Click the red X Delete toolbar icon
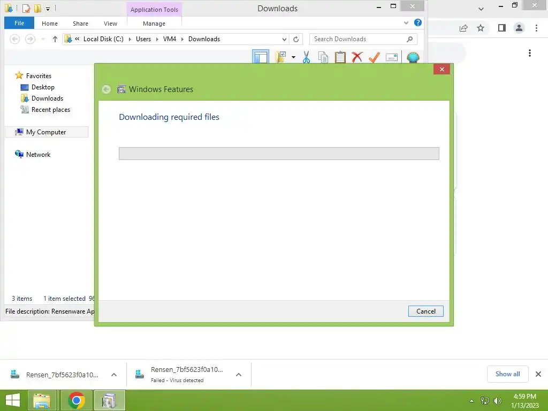548x411 pixels. (x=357, y=57)
